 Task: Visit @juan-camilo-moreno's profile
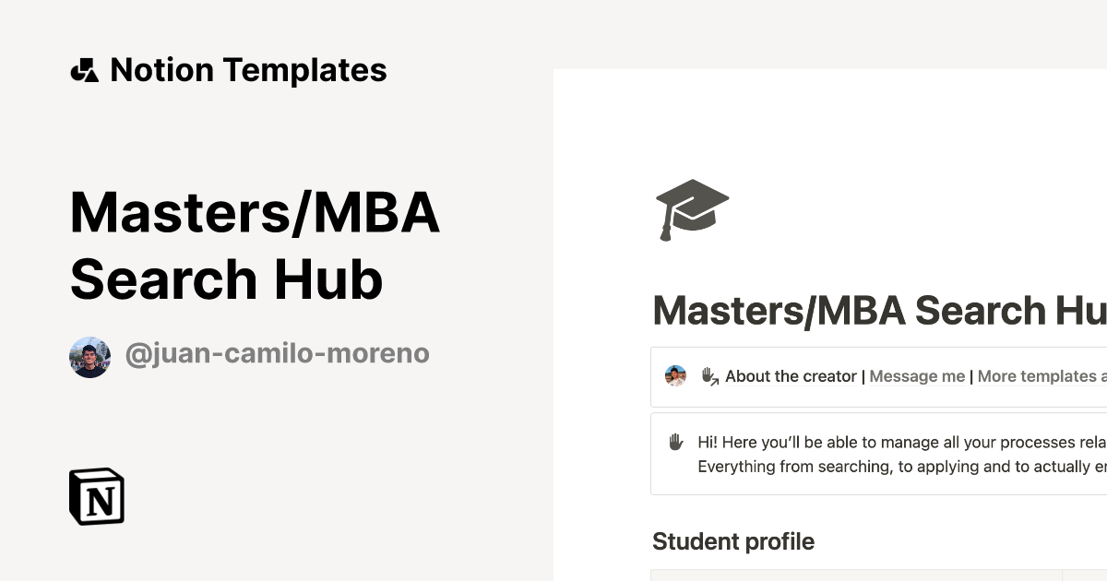pyautogui.click(x=278, y=353)
